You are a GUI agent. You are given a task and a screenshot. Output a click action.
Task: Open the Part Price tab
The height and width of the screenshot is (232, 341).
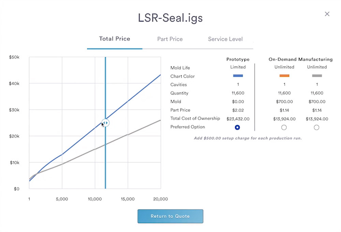point(170,39)
